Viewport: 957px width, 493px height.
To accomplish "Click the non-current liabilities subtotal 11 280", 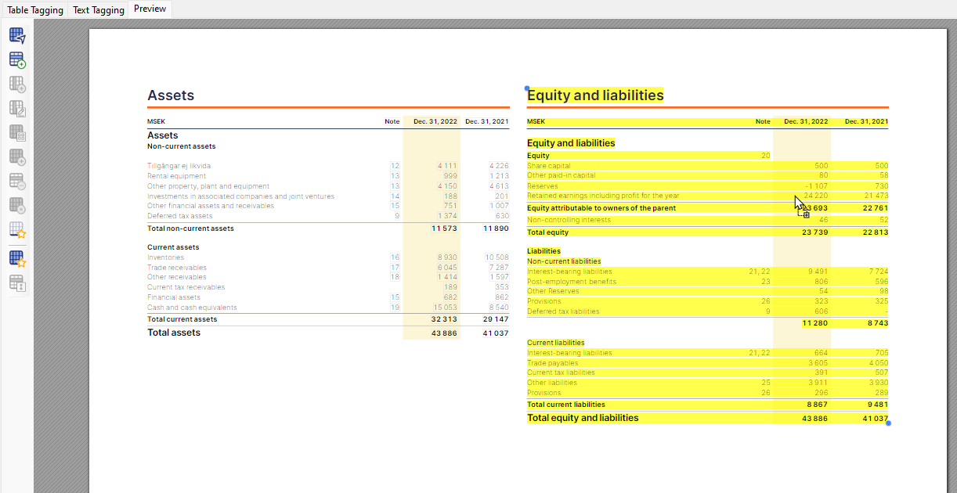I will 815,323.
